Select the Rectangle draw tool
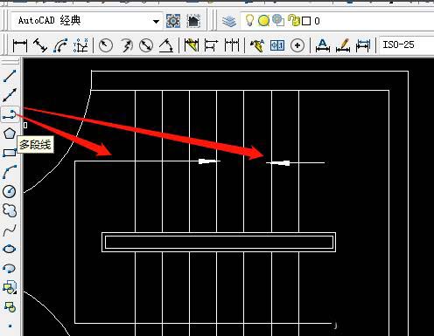This screenshot has width=434, height=336. tap(10, 153)
